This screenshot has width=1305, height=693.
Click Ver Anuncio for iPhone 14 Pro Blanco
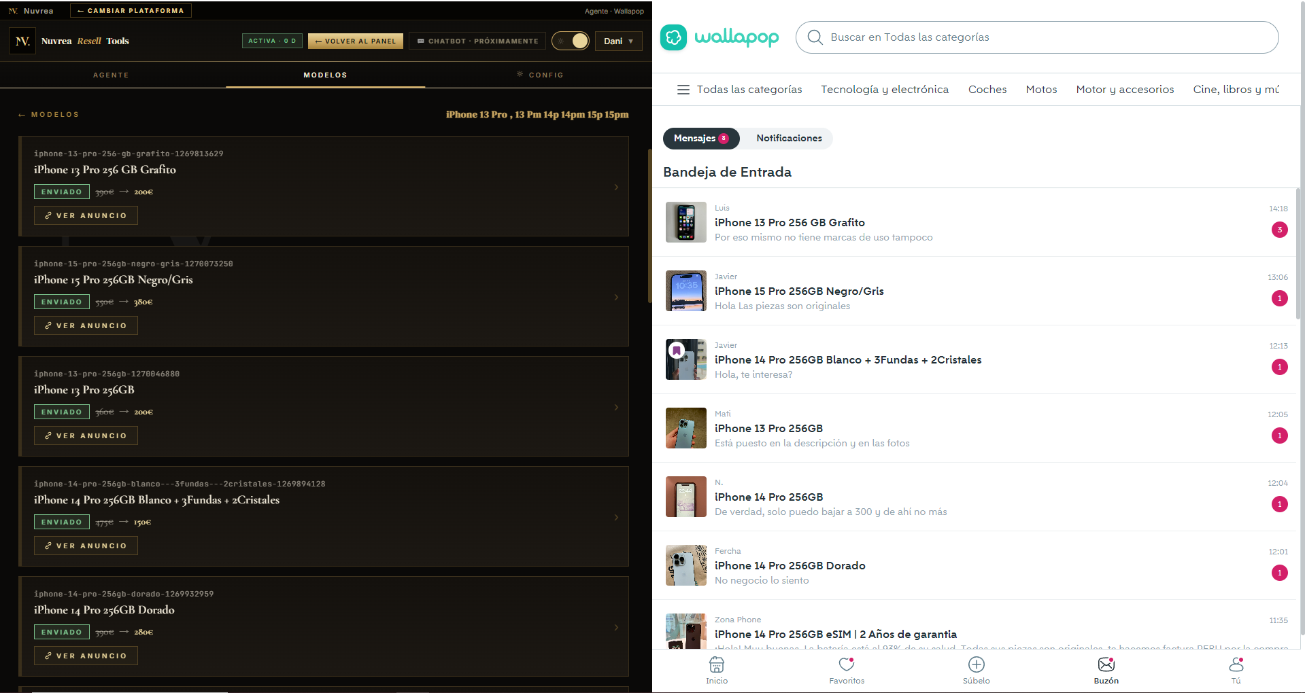click(86, 546)
